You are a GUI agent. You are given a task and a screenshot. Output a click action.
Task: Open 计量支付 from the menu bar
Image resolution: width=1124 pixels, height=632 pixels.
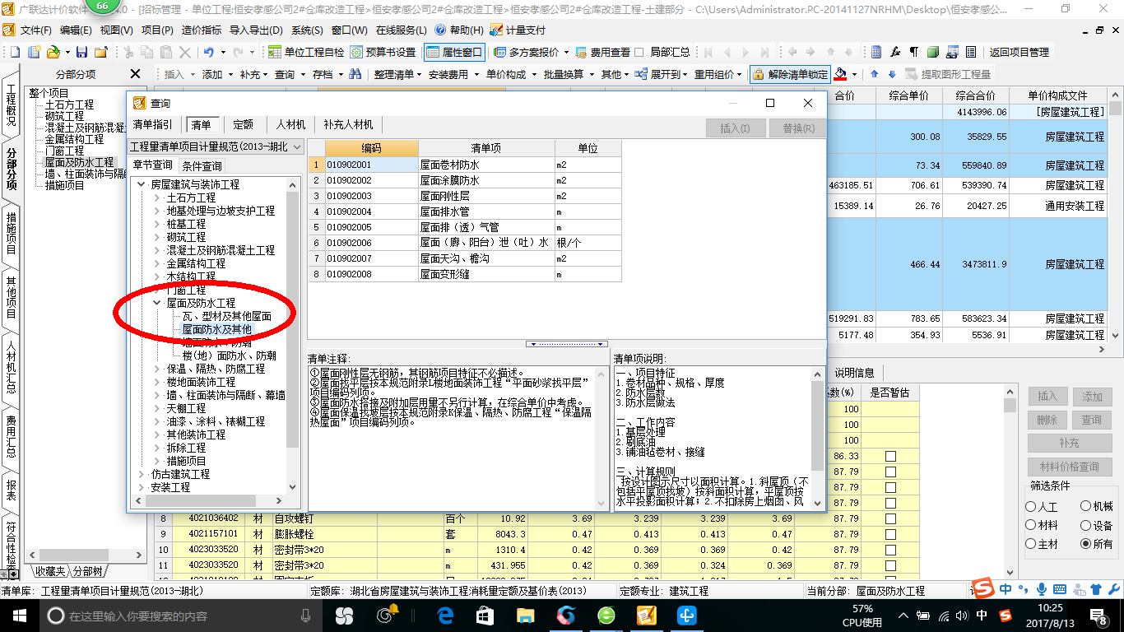[x=518, y=30]
